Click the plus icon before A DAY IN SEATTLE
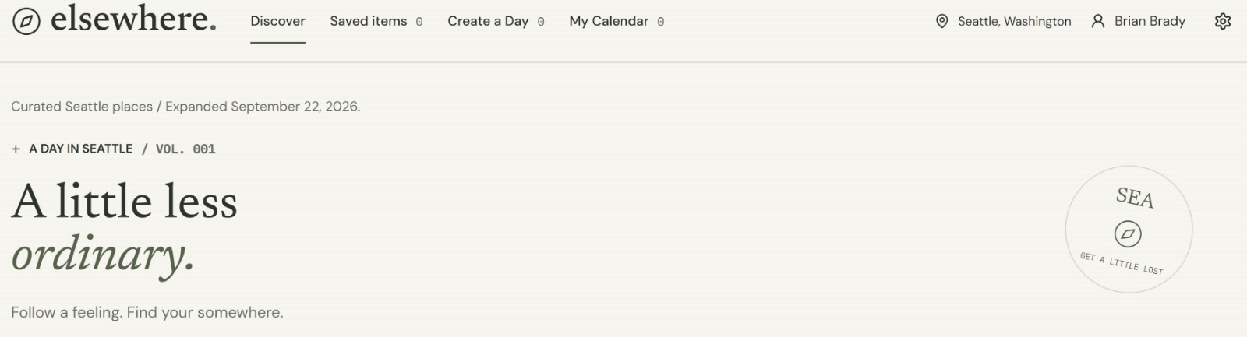This screenshot has height=337, width=1247. tap(16, 149)
